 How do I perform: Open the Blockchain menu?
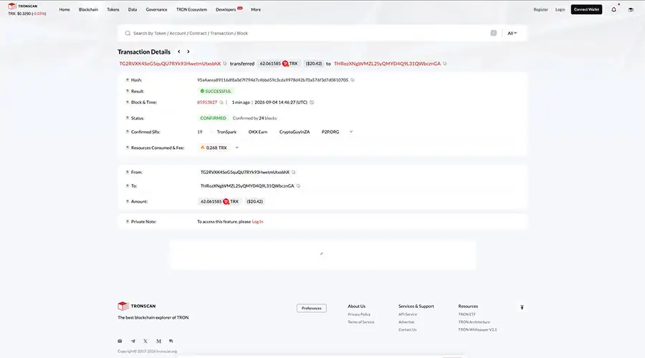click(88, 9)
